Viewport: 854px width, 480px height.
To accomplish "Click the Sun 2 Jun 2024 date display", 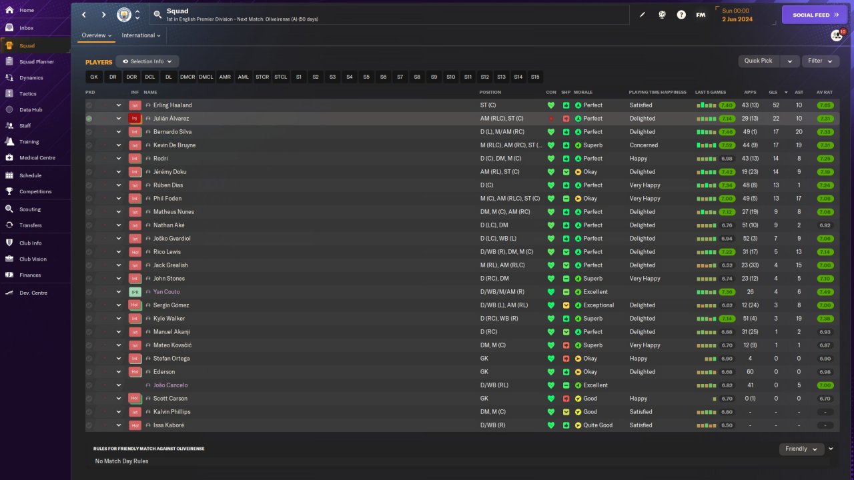I will tap(745, 15).
